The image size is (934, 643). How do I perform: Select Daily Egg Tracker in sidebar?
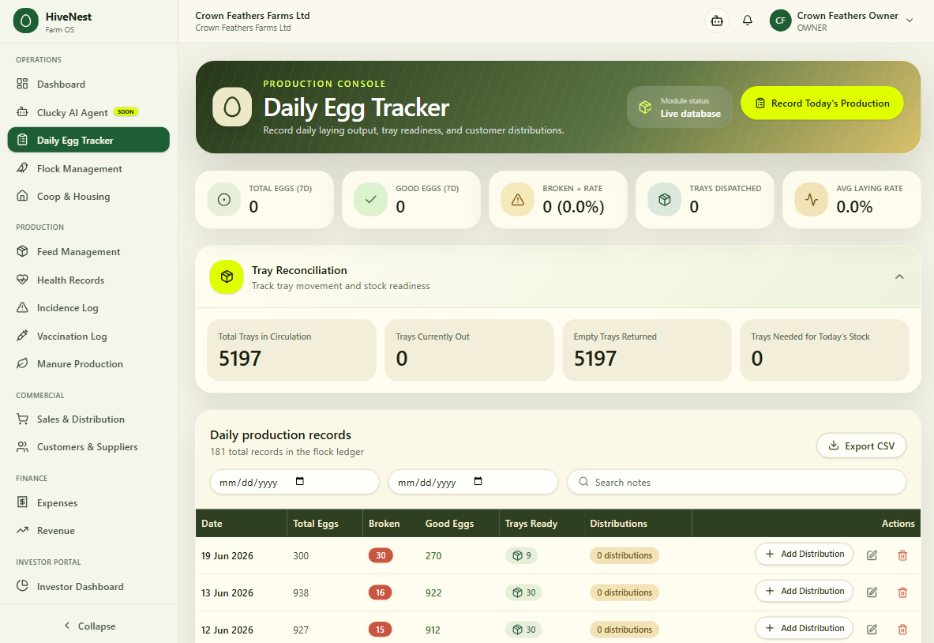[x=88, y=140]
